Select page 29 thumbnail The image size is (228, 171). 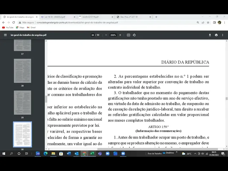pos(22,103)
